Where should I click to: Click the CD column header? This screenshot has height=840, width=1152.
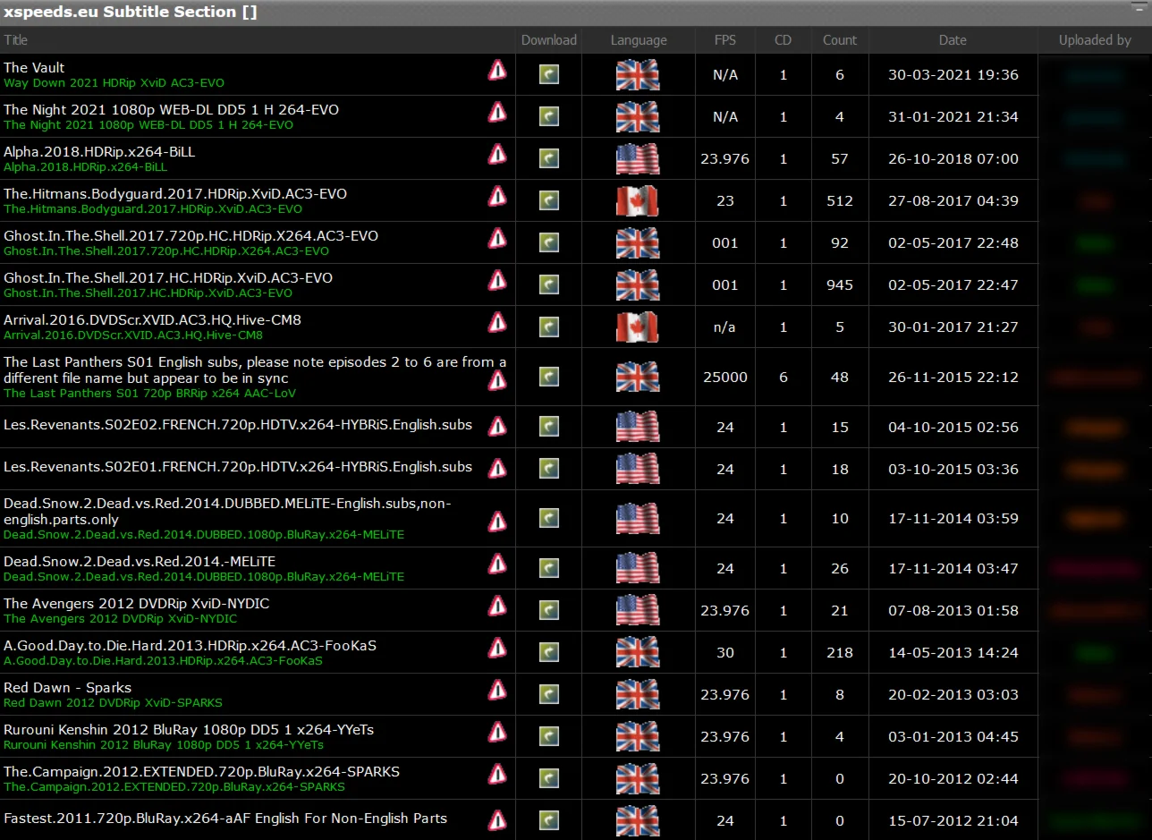[784, 39]
